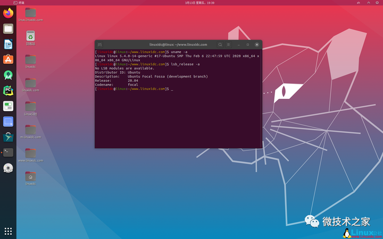Click the 'uname -a' command text

[x=179, y=52]
